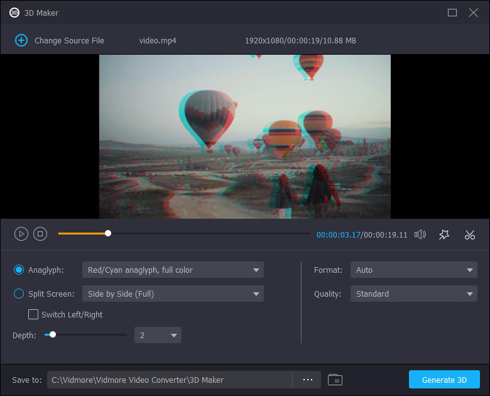Click the three-dots browse button
This screenshot has width=490, height=396.
coord(307,380)
